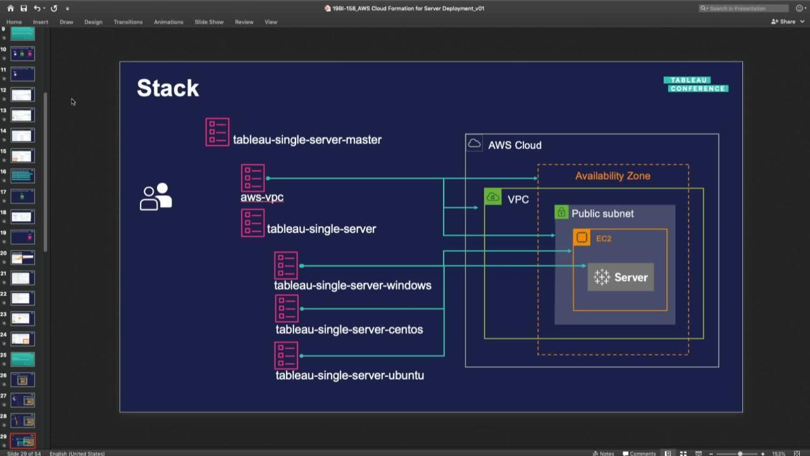Select slide 9 thumbnail
The width and height of the screenshot is (810, 456).
pos(23,34)
